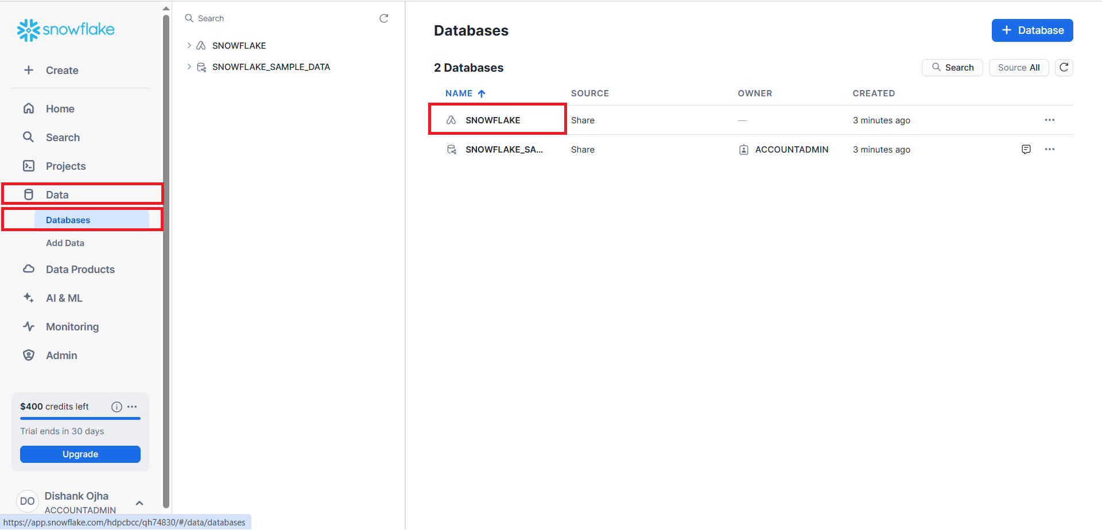Open Data Products in sidebar
The height and width of the screenshot is (530, 1102).
80,269
